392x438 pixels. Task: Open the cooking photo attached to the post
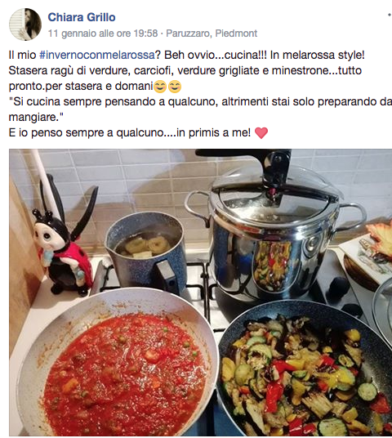pyautogui.click(x=200, y=293)
